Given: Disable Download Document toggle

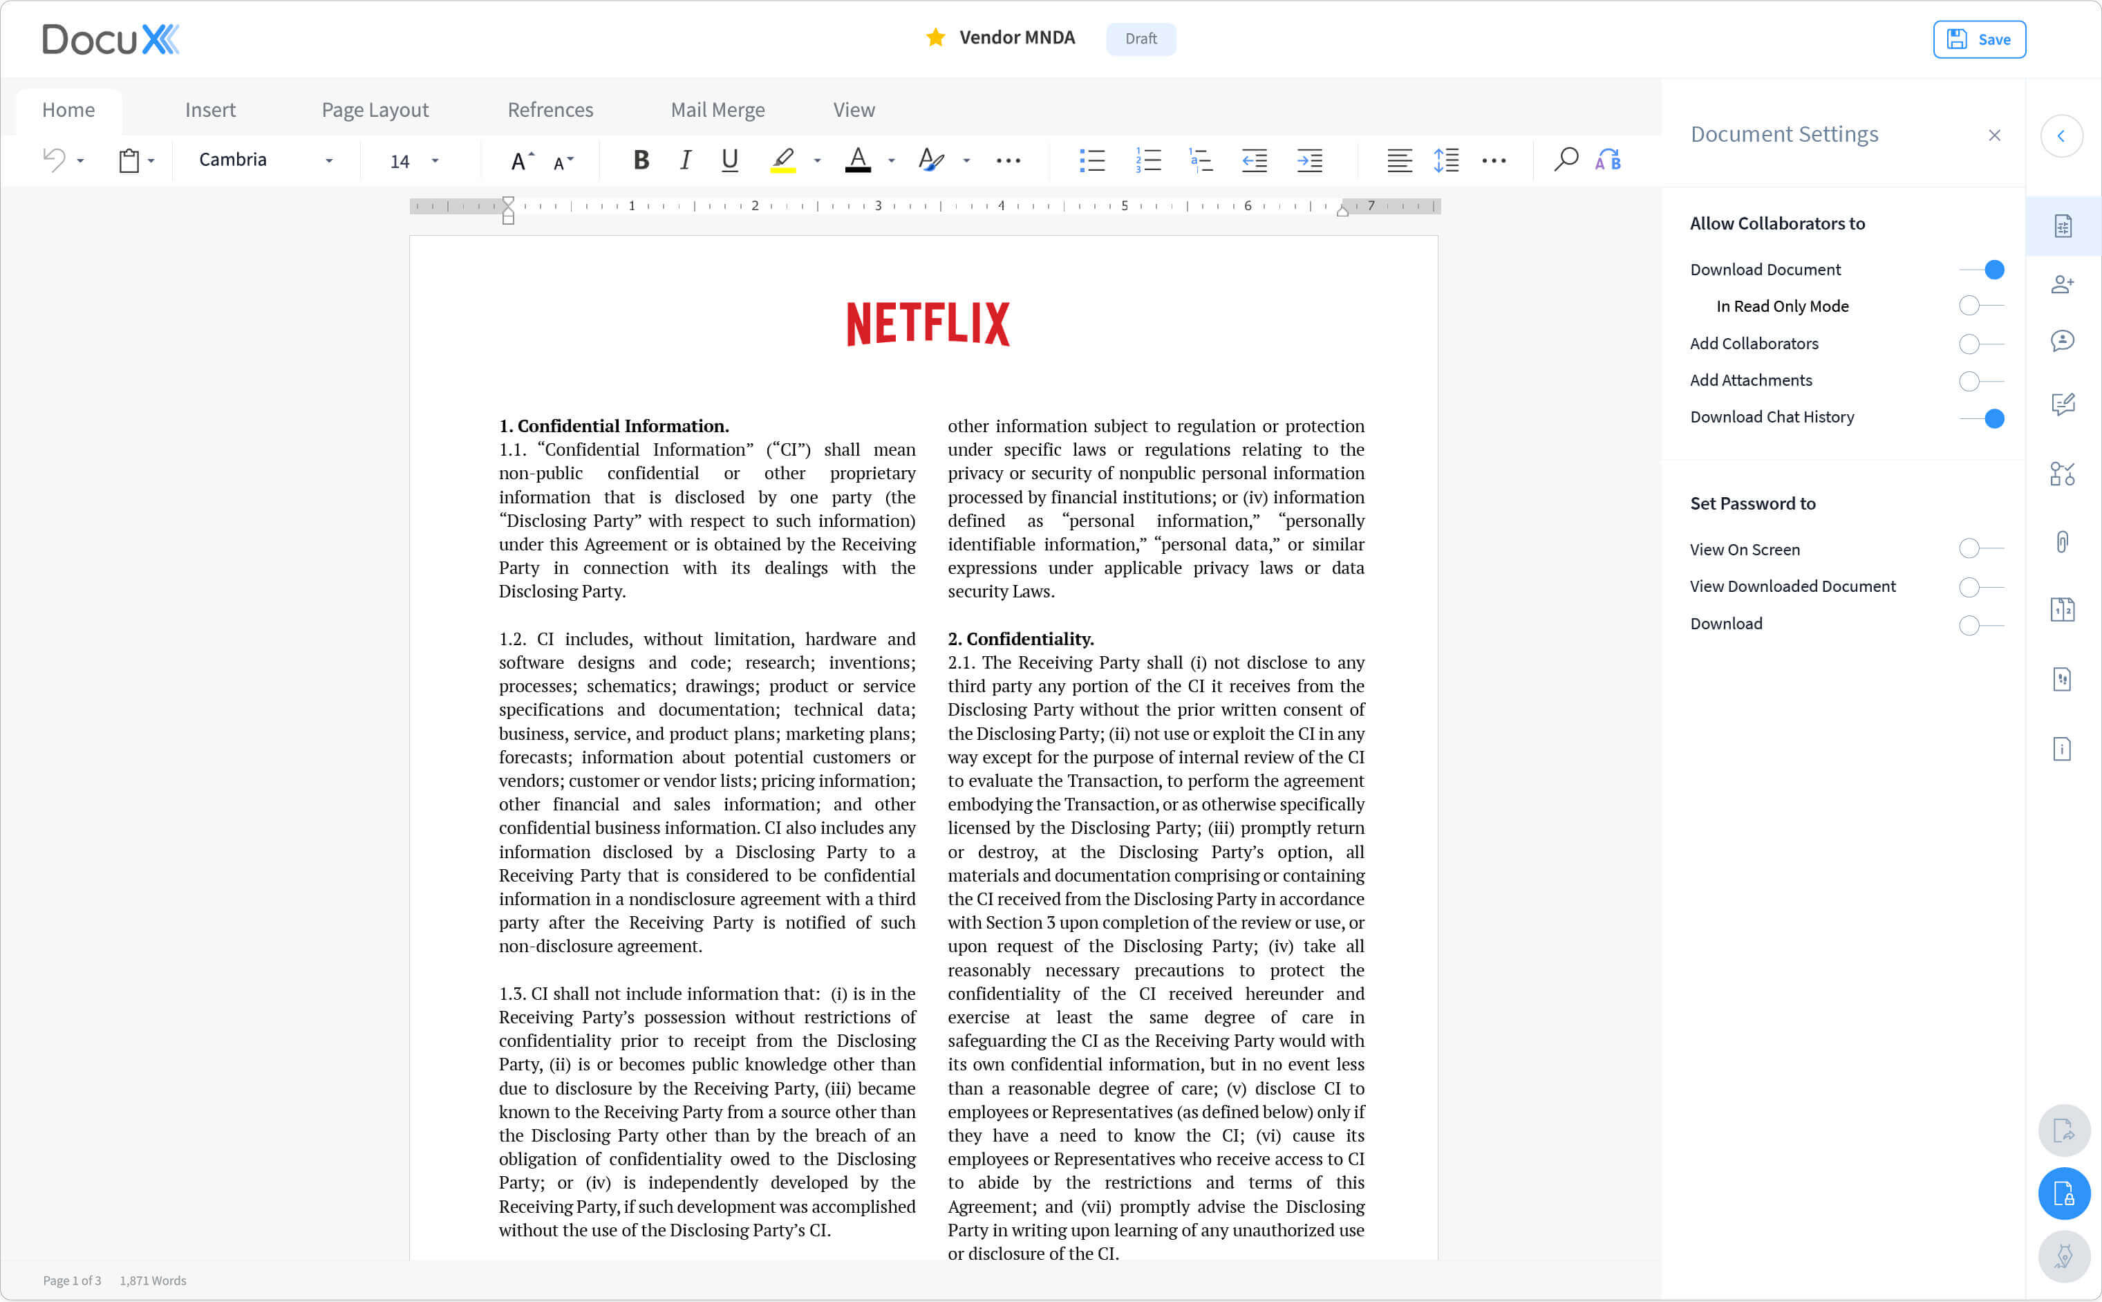Looking at the screenshot, I should pyautogui.click(x=1982, y=270).
